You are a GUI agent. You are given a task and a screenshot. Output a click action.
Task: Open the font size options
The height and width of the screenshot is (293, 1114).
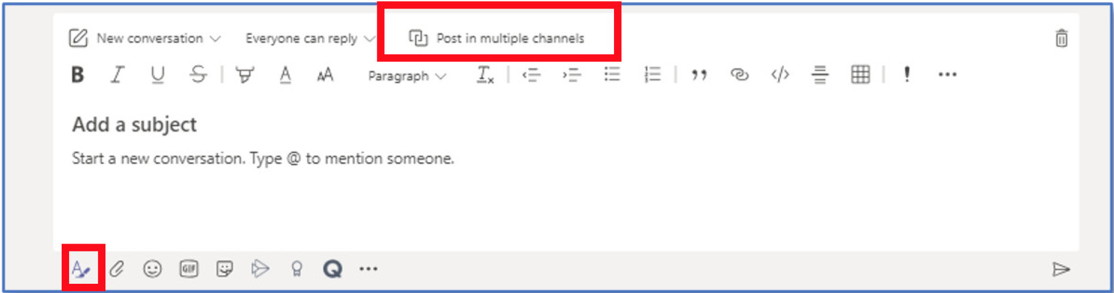coord(325,75)
